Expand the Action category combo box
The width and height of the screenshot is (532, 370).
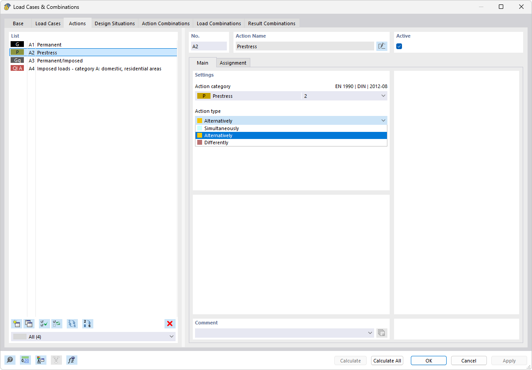tap(383, 96)
